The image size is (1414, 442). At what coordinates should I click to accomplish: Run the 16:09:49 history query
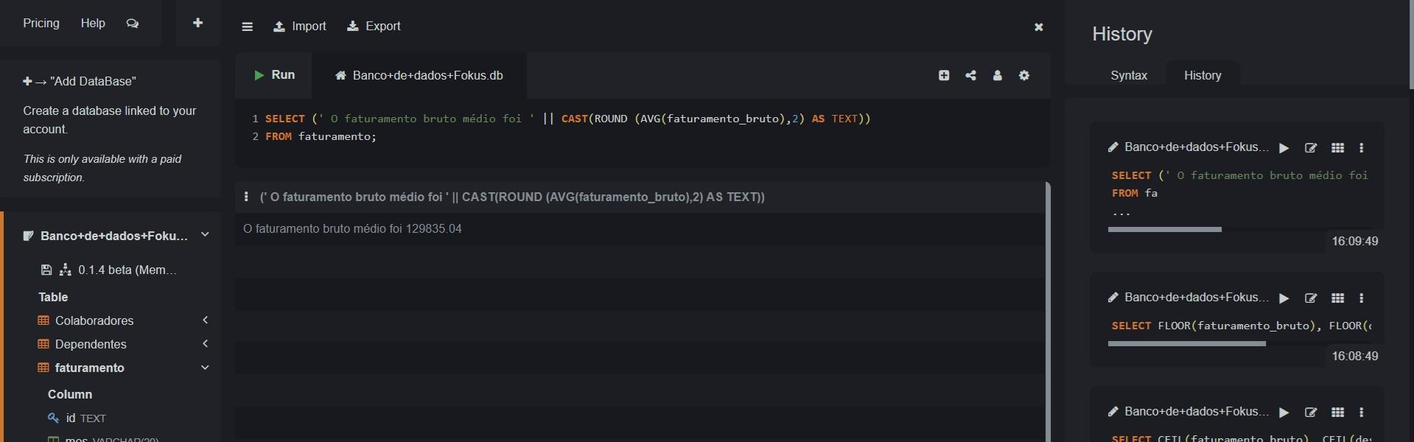tap(1284, 148)
